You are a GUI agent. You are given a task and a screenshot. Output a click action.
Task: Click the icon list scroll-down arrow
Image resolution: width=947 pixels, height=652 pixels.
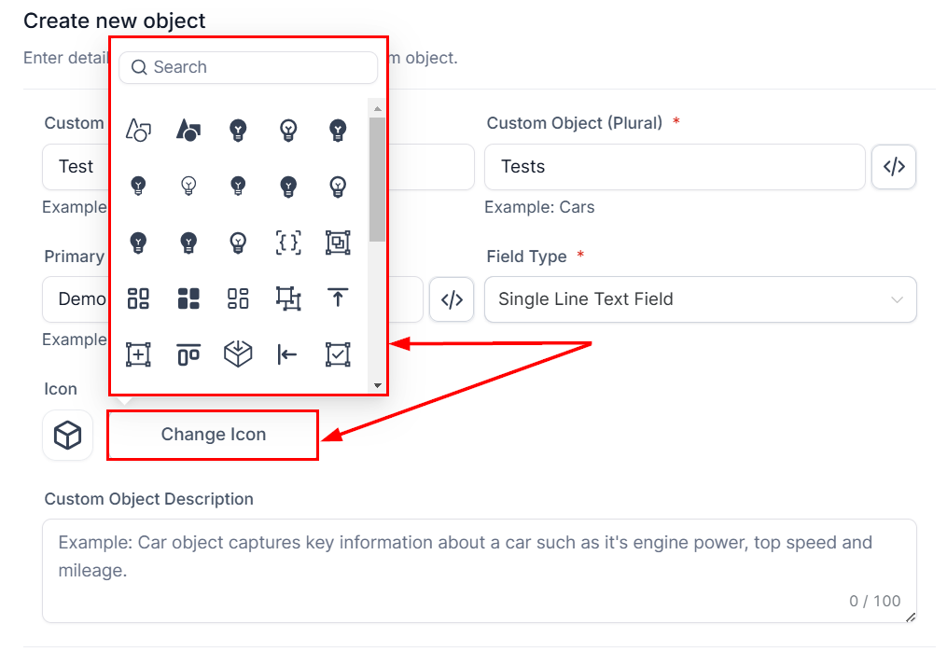coord(377,385)
